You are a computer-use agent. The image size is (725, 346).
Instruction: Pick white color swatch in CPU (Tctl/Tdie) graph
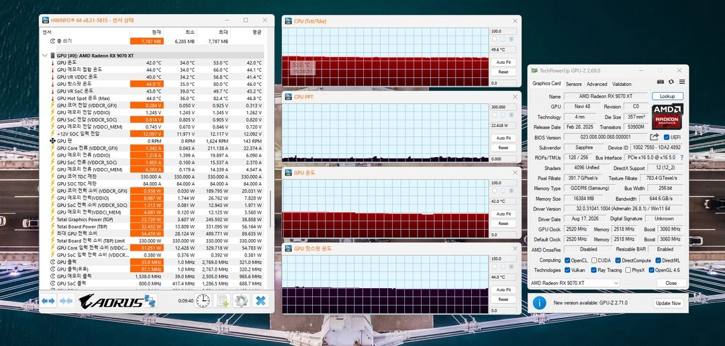pyautogui.click(x=495, y=40)
